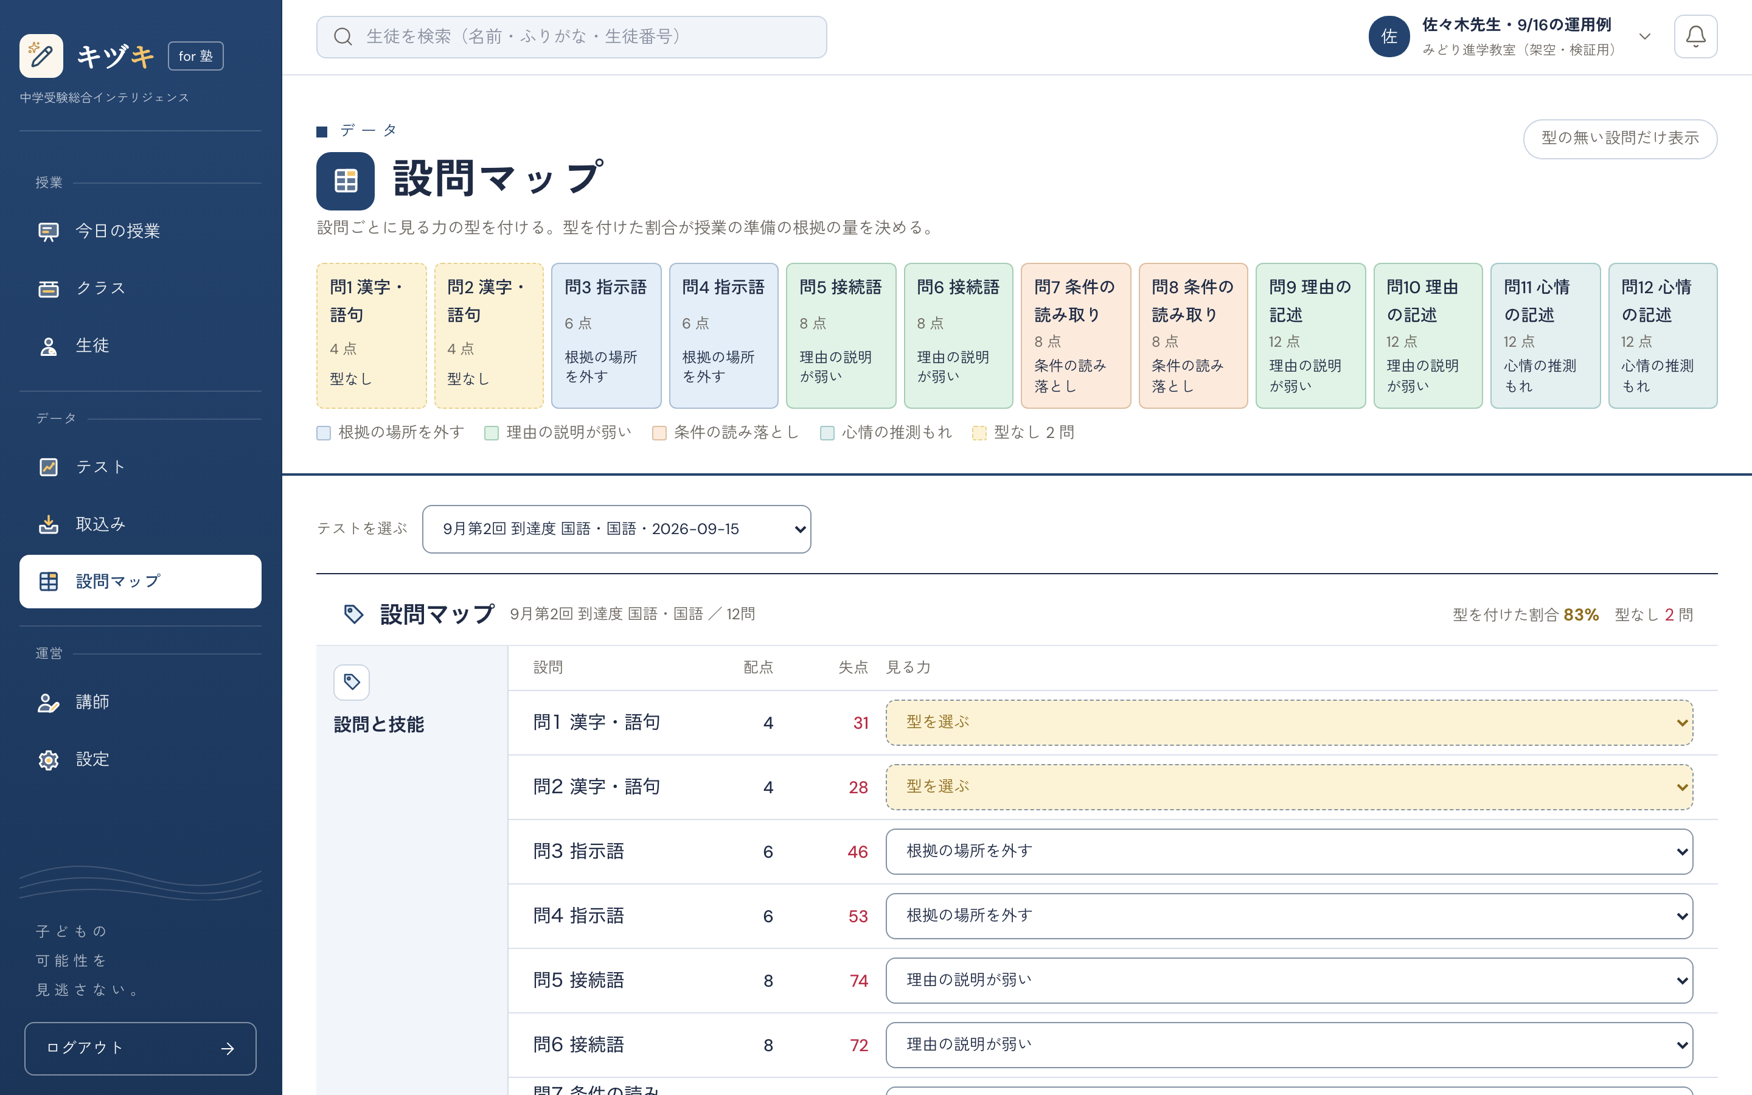Click the 取込み download icon
This screenshot has height=1095, width=1752.
[x=49, y=524]
